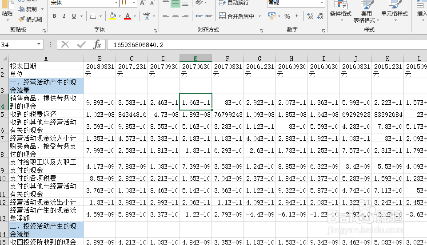Confirm formula entry checkmark icon
The width and height of the screenshot is (427, 245).
(81, 44)
